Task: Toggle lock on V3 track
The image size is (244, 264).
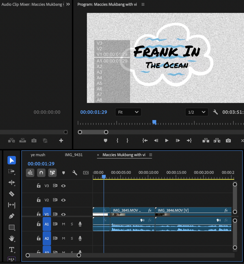Action: click(x=39, y=186)
